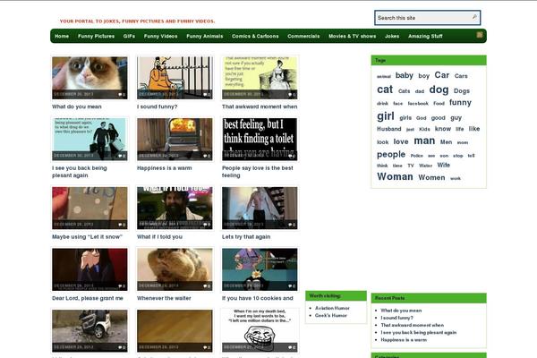Open 'Happiness is a warm' post title
This screenshot has height=358, width=537.
point(165,168)
